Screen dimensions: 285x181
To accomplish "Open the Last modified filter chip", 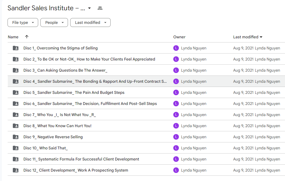I will click(90, 22).
